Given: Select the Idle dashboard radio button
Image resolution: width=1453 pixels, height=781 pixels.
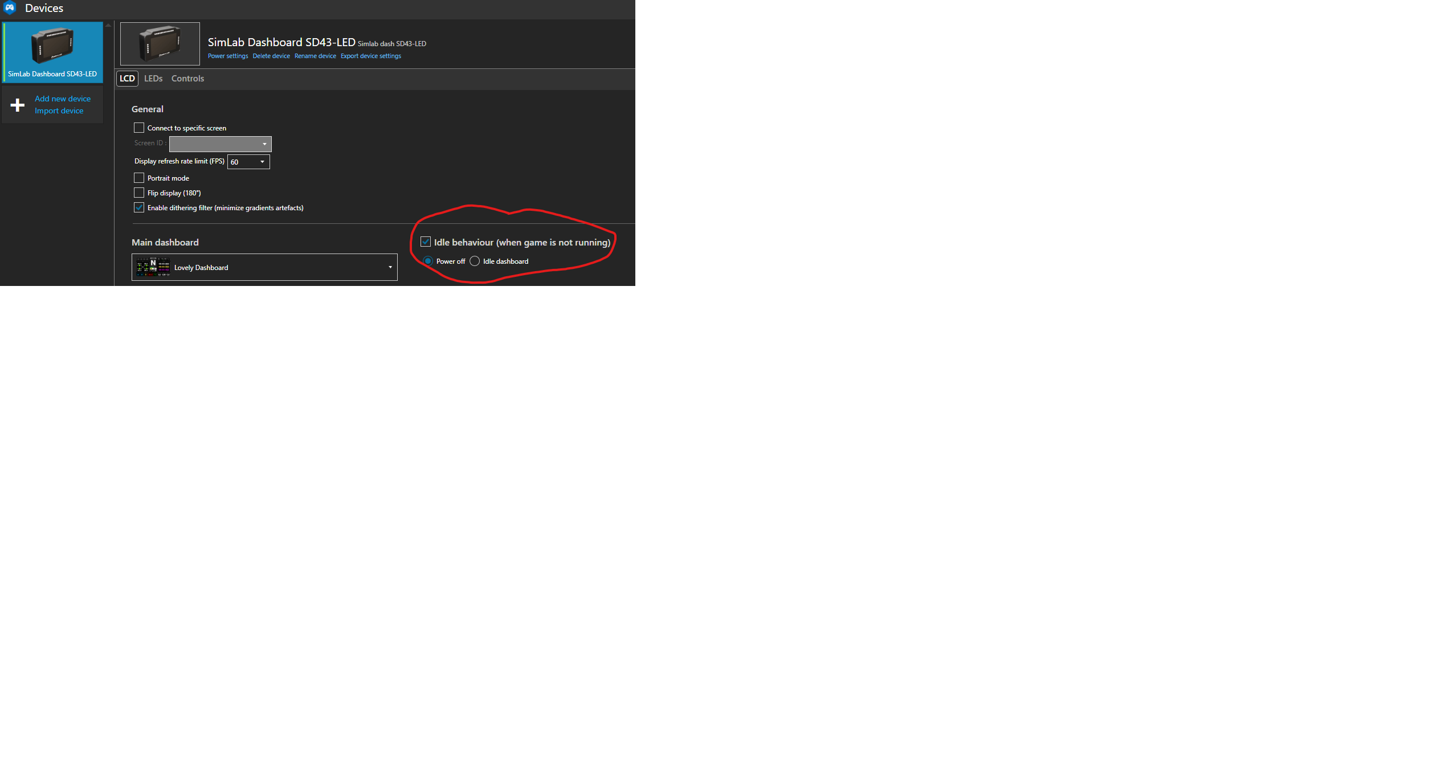Looking at the screenshot, I should tap(475, 261).
